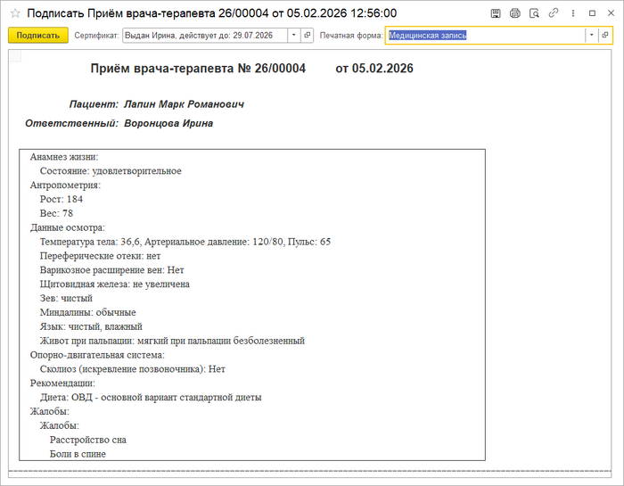The image size is (624, 486).
Task: Expand the Печатная форма dropdown arrow
Action: 591,36
